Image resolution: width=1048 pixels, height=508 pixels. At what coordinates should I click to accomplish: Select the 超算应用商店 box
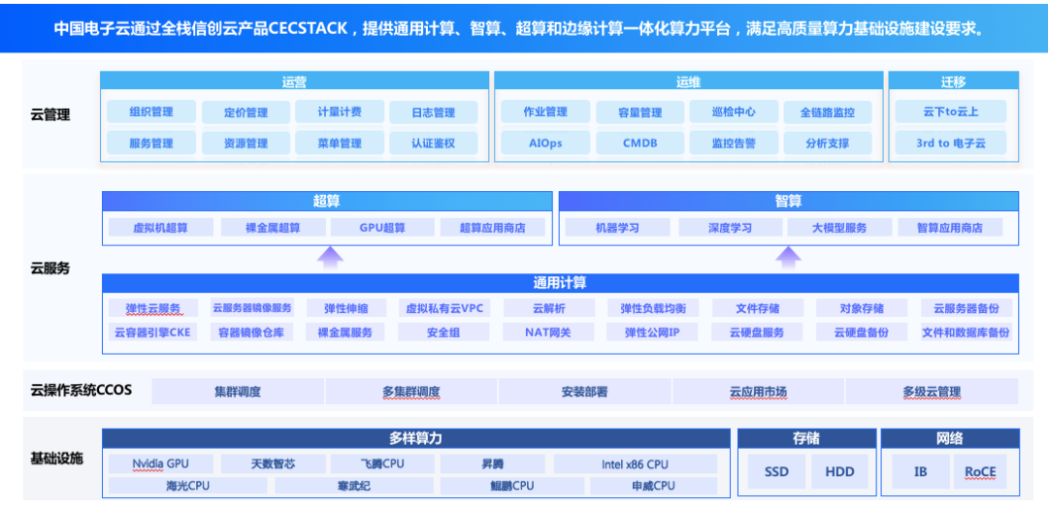click(493, 228)
